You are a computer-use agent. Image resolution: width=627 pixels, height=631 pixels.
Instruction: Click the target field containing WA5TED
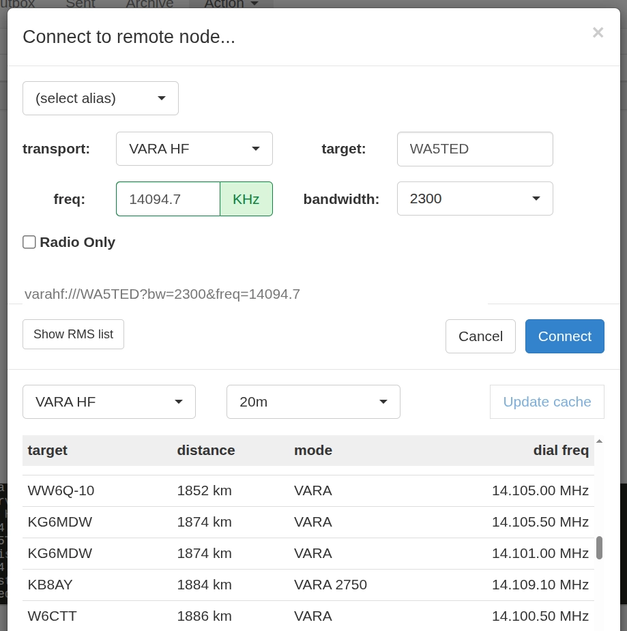tap(475, 149)
